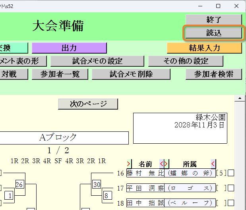
Task: Tick checkbox on row 17 平田洞察
Action: click(x=231, y=188)
